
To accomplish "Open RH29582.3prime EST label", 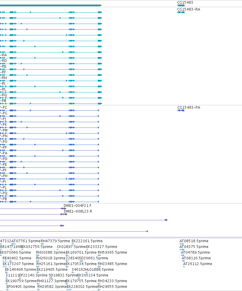I will [x=52, y=287].
